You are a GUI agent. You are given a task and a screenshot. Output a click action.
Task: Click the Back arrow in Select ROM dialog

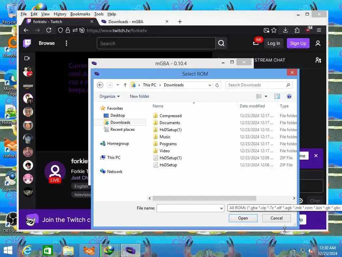100,85
